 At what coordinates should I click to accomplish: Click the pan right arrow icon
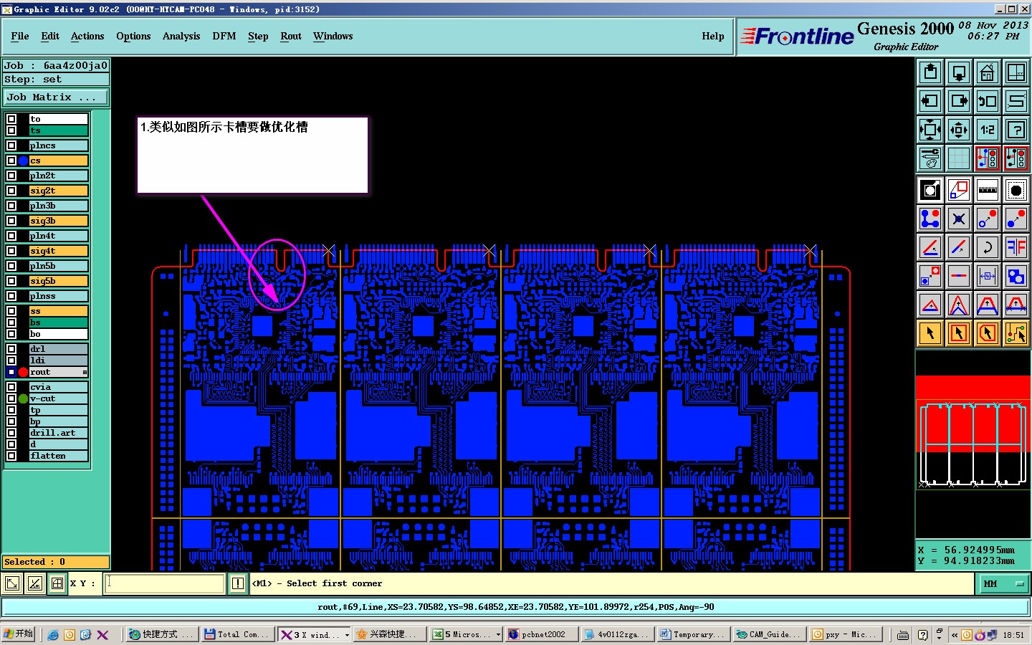[x=959, y=101]
